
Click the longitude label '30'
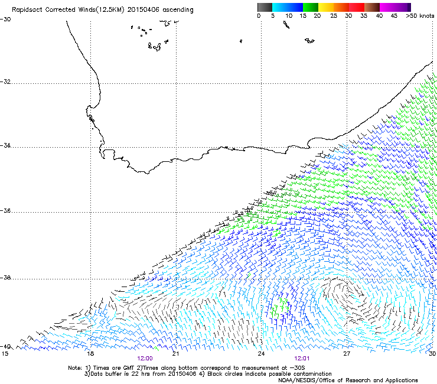pos(432,354)
